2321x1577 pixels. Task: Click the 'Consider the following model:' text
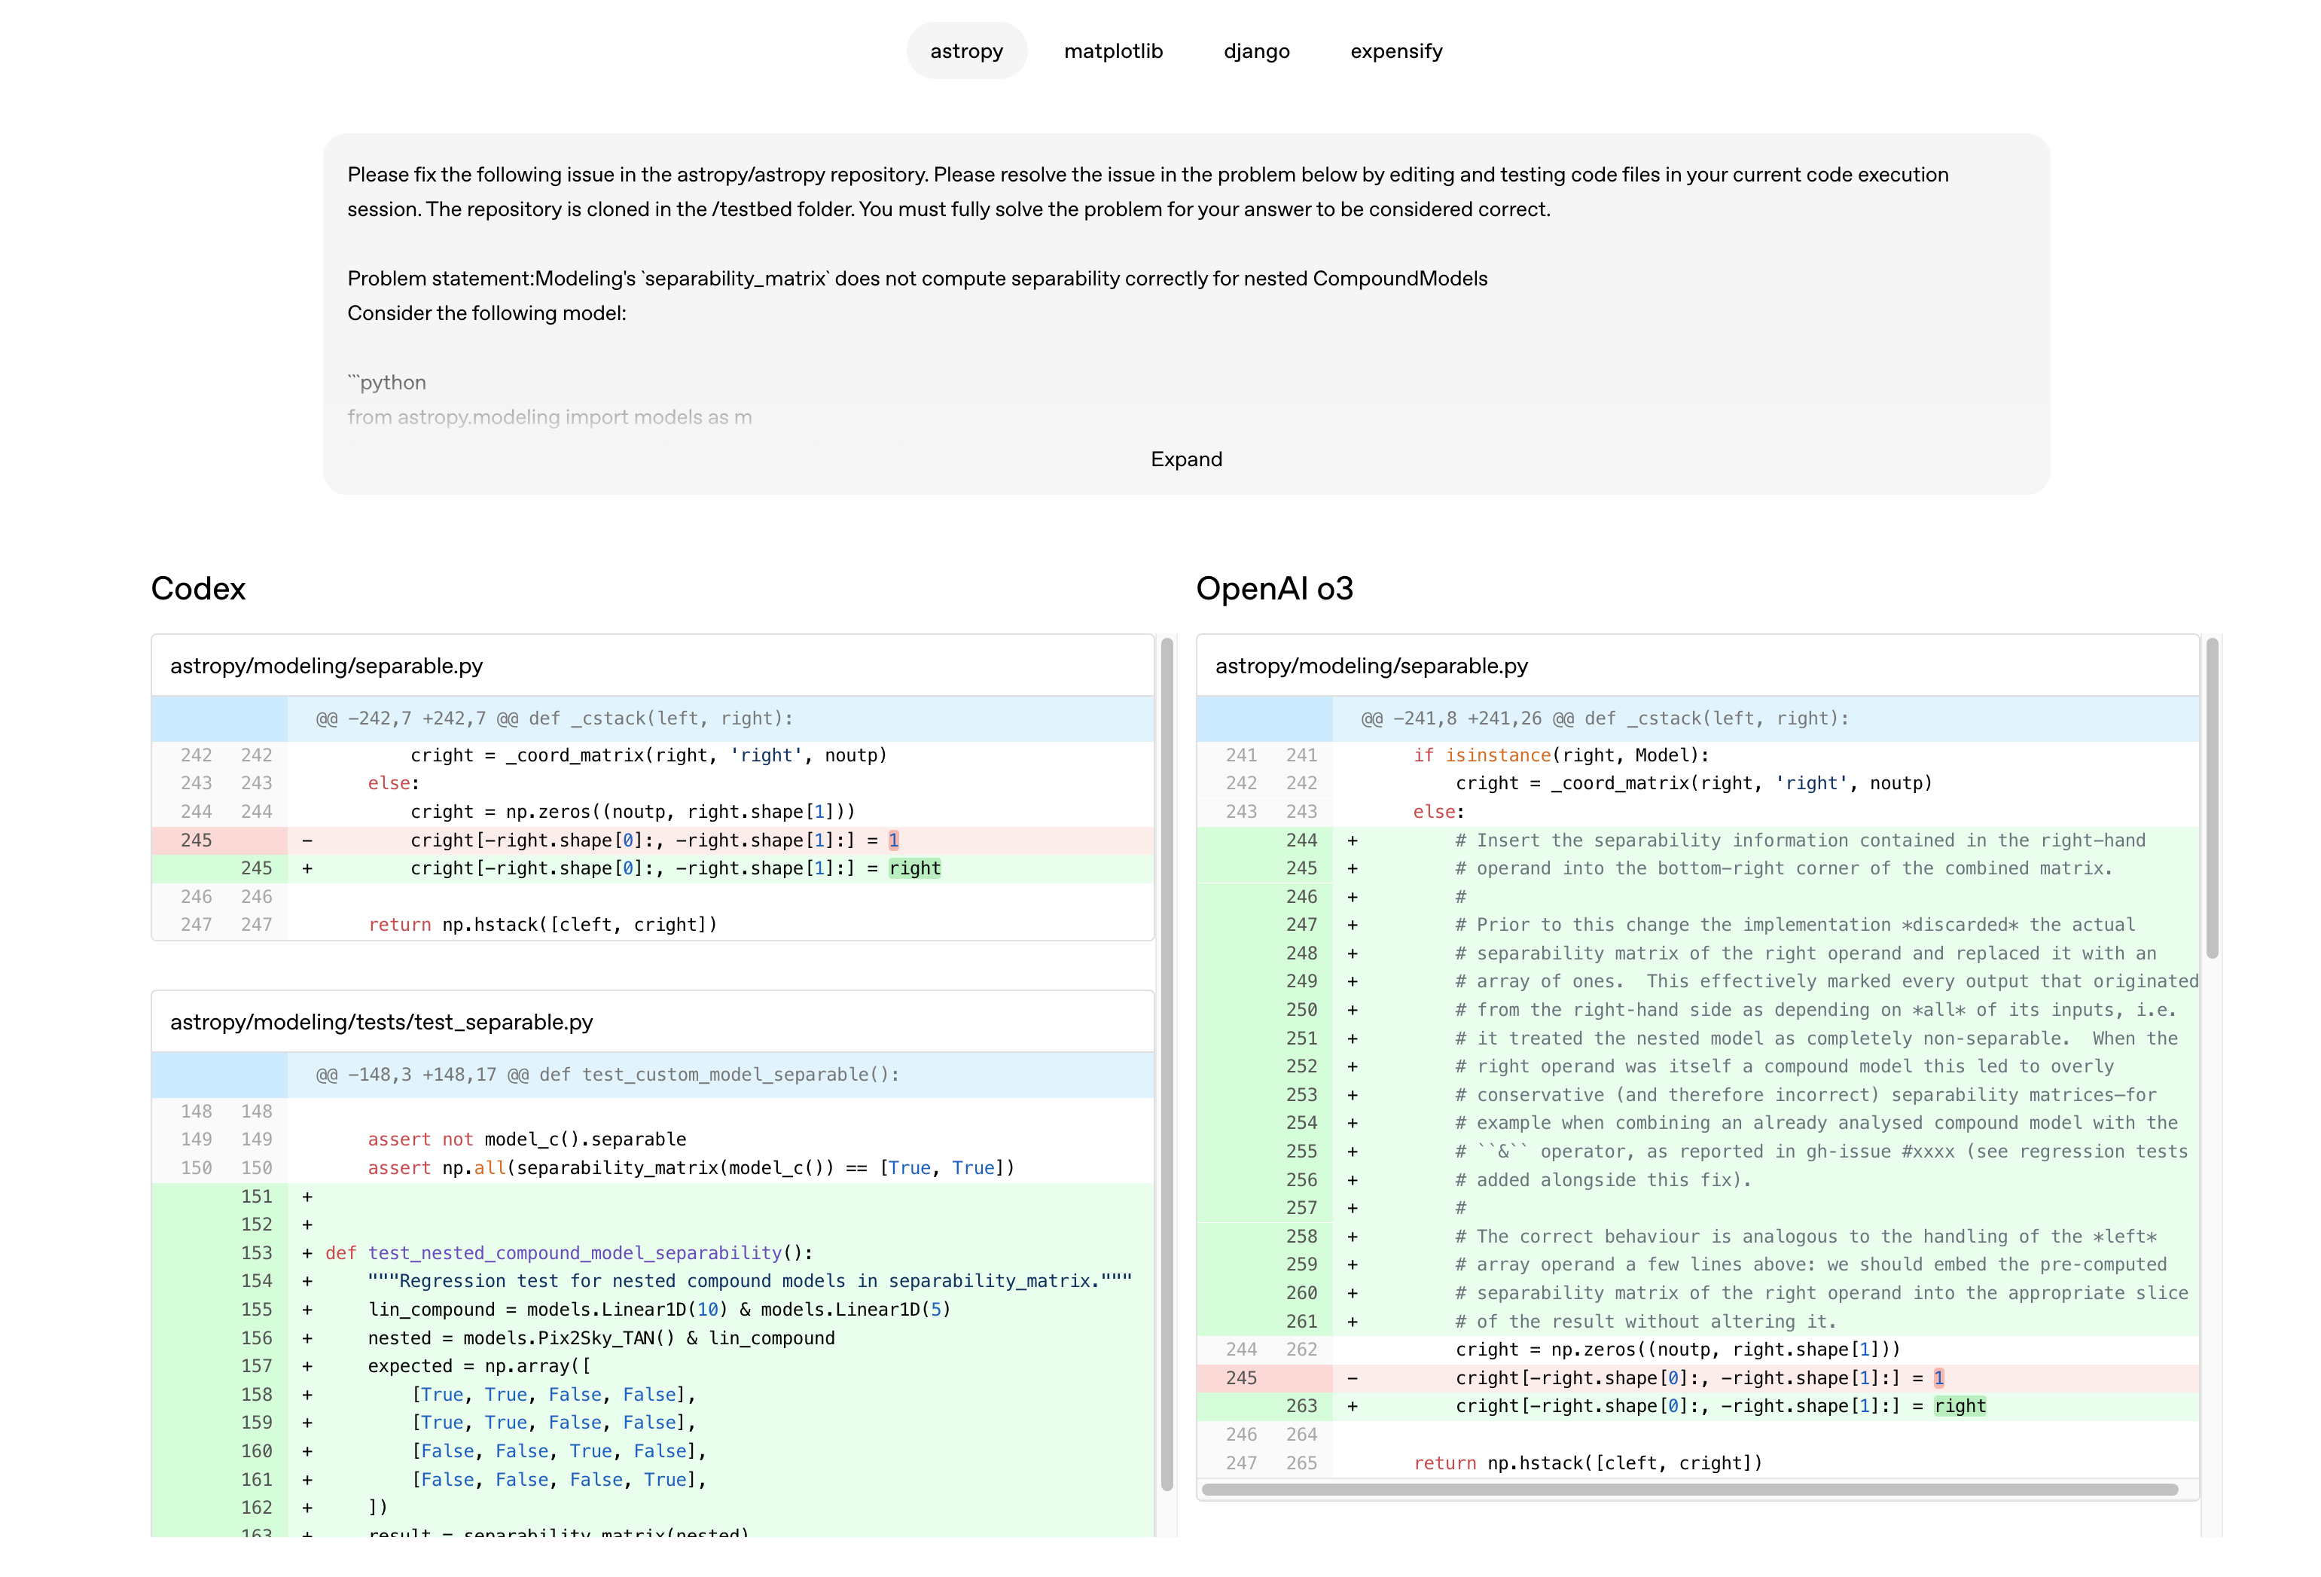tap(486, 313)
